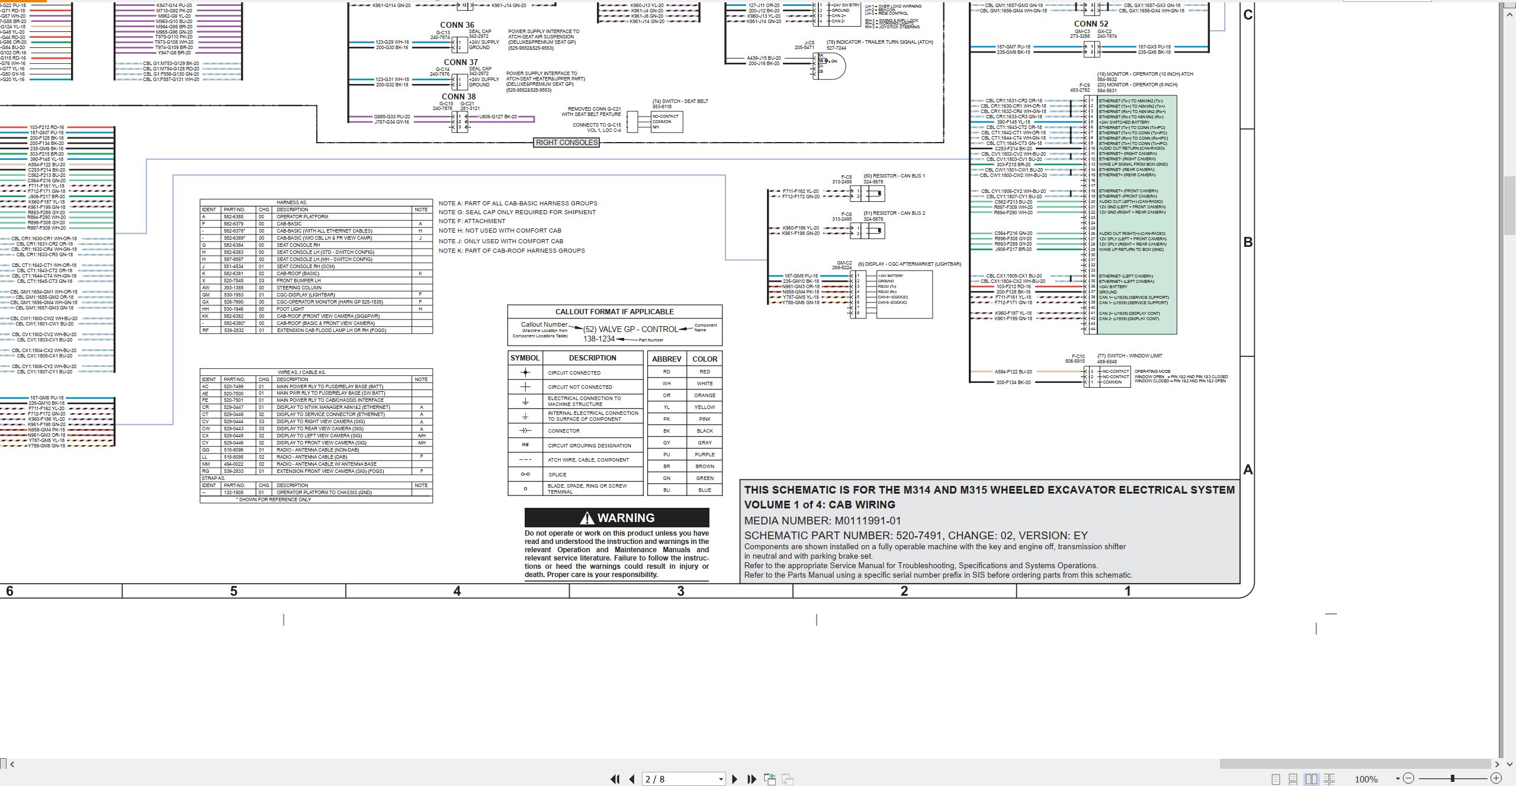Viewport: 1516px width, 786px height.
Task: Click the VOLUME 1 of 4: CAB WIRING text
Action: tap(820, 505)
